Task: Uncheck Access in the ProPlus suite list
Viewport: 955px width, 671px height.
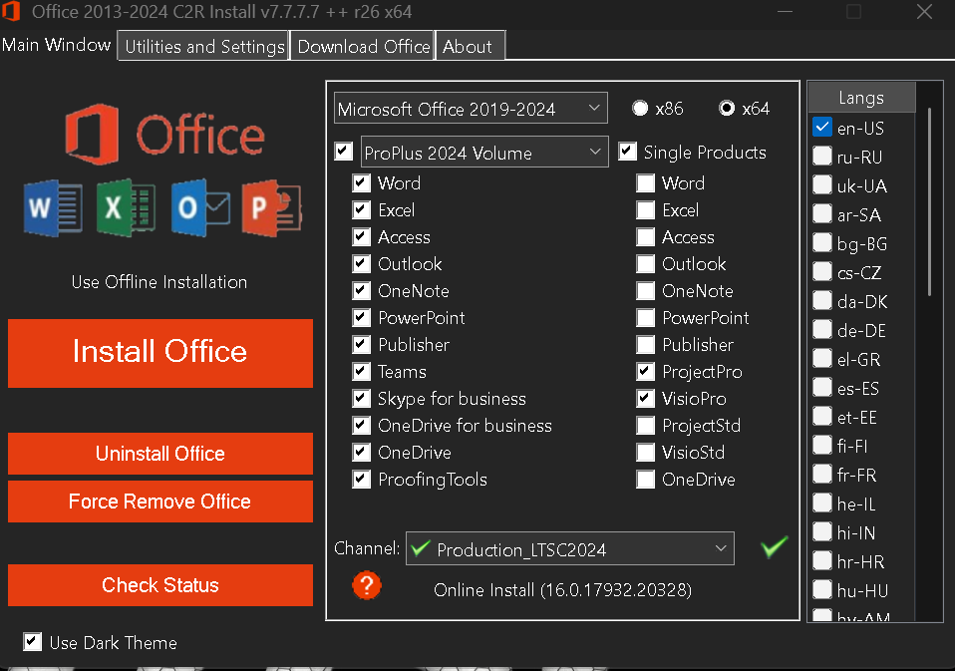Action: [361, 237]
